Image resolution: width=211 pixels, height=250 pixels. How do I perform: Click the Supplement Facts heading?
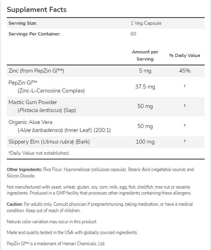point(37,10)
